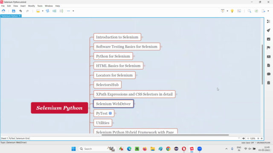Image resolution: width=273 pixels, height=153 pixels.
Task: Open the Tools menu
Action: click(40, 6)
